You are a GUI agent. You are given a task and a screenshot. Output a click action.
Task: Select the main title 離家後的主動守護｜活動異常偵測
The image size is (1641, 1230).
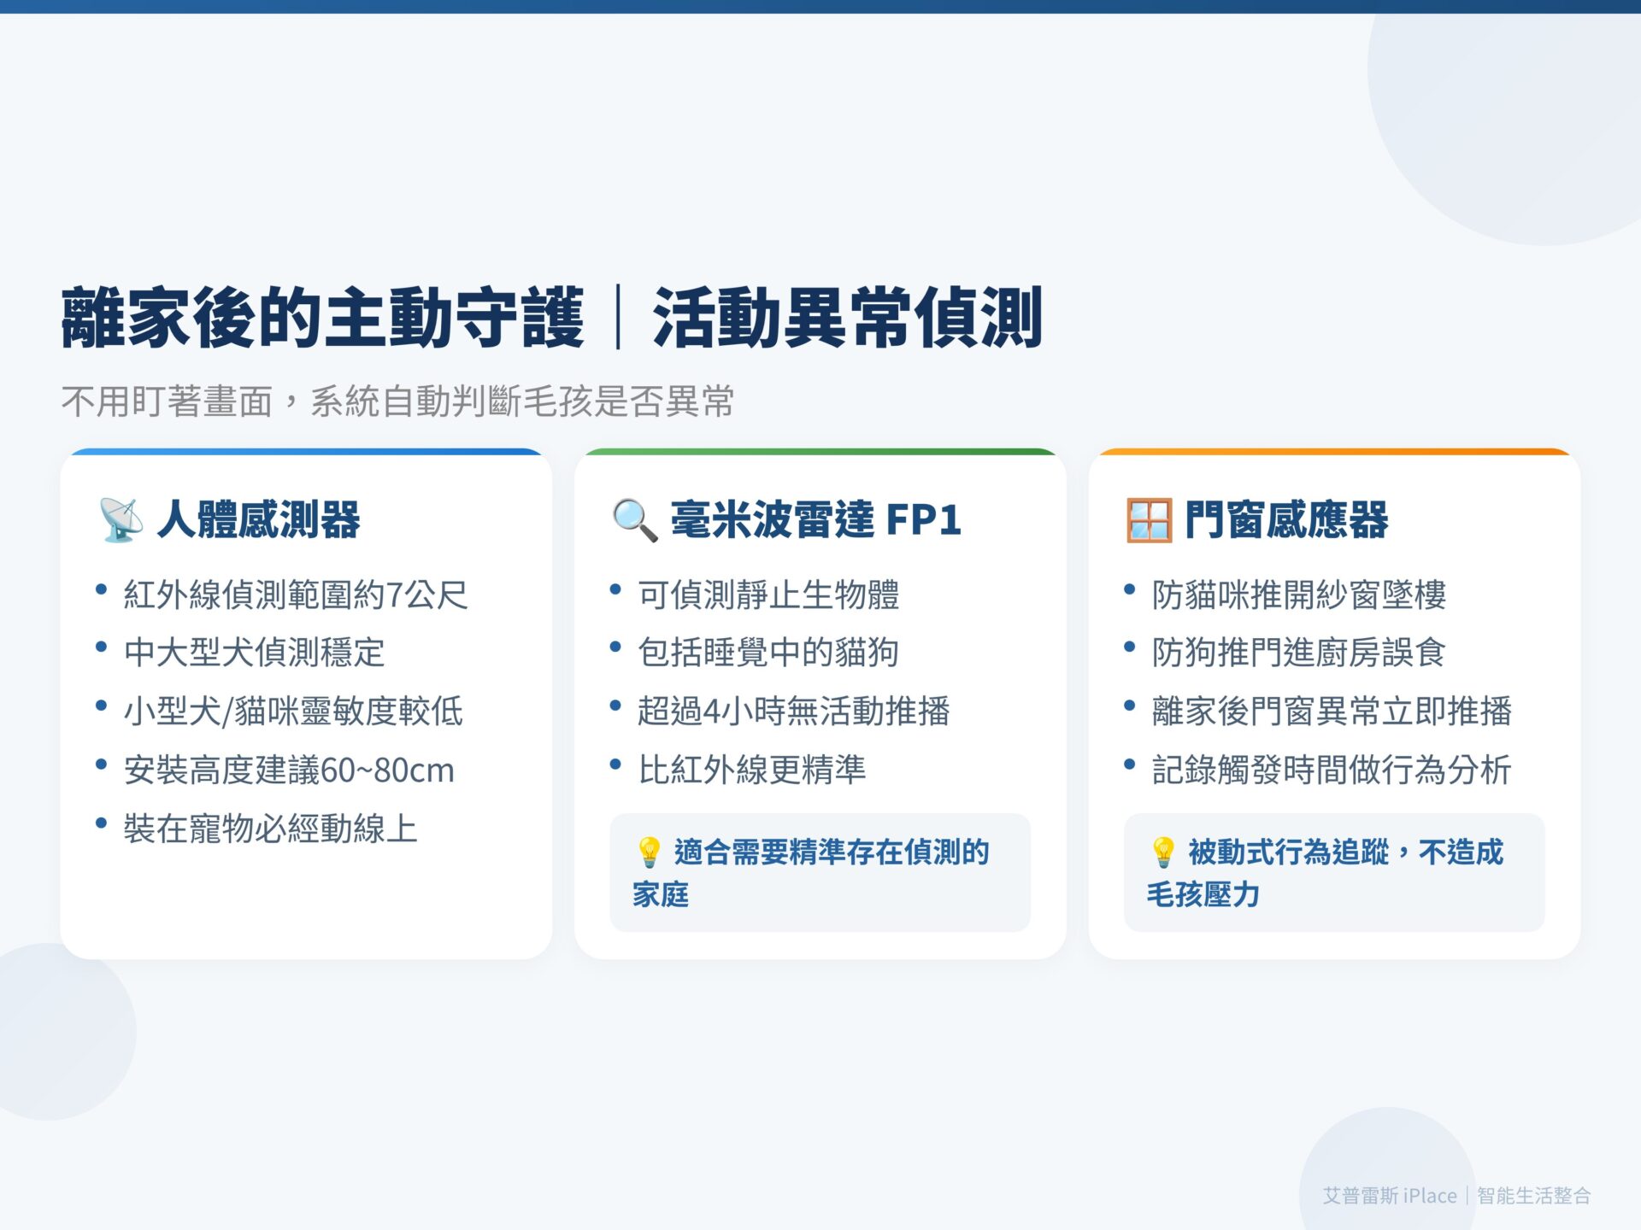[x=552, y=318]
